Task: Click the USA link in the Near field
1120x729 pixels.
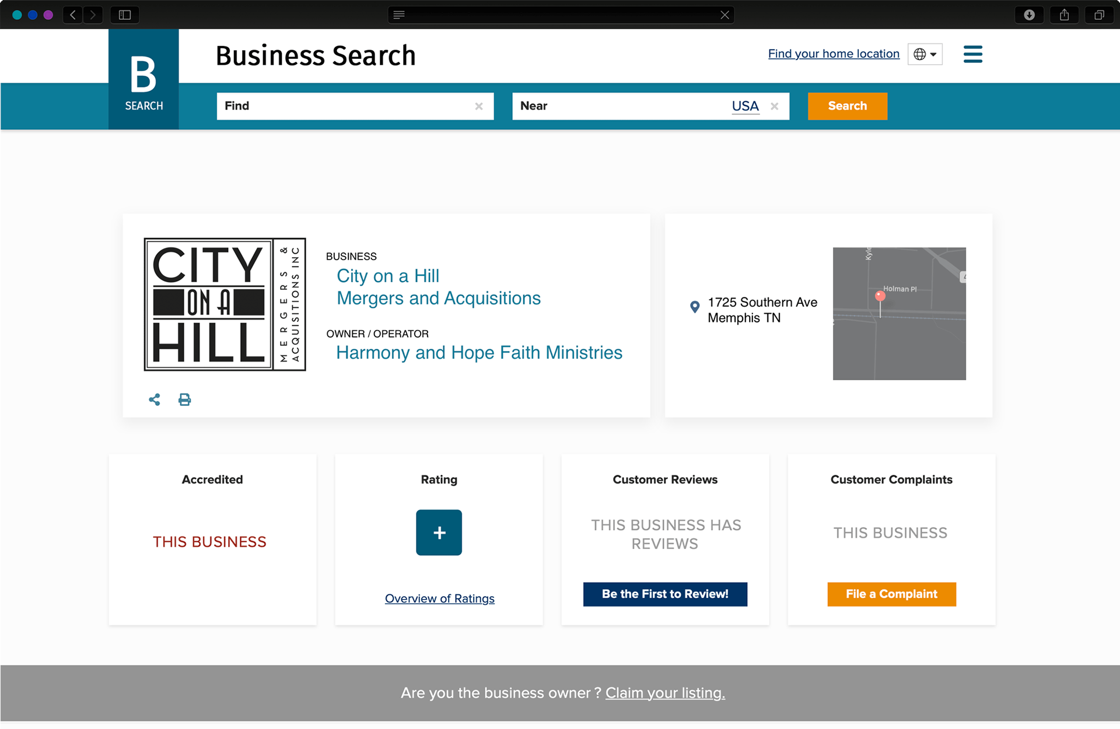Action: click(745, 106)
